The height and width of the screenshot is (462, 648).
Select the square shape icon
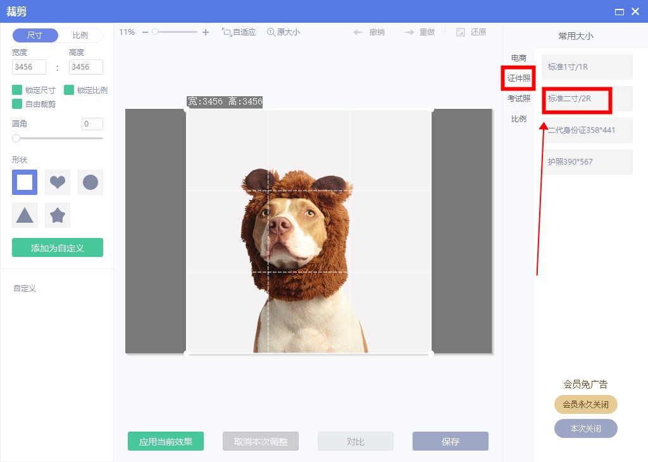(x=25, y=182)
